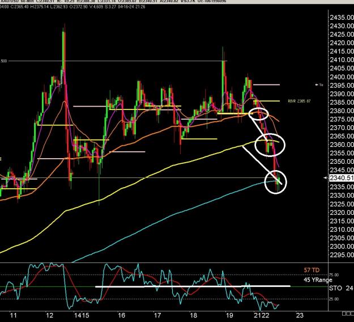Click the .500 retracement level label

3,61
